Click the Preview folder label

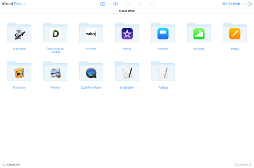click(x=55, y=88)
